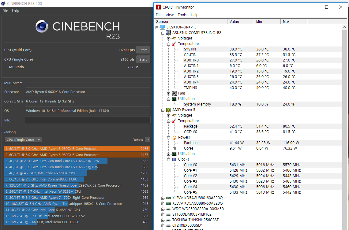Image resolution: width=349 pixels, height=230 pixels.
Task: Open Cinebench Help menu
Action: (15, 10)
